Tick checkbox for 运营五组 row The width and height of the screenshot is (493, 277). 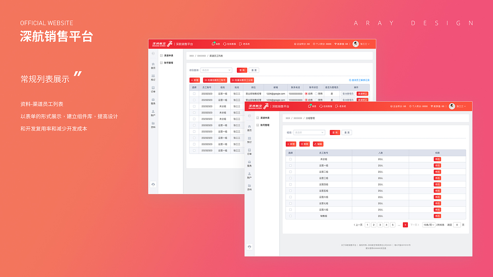tap(290, 191)
